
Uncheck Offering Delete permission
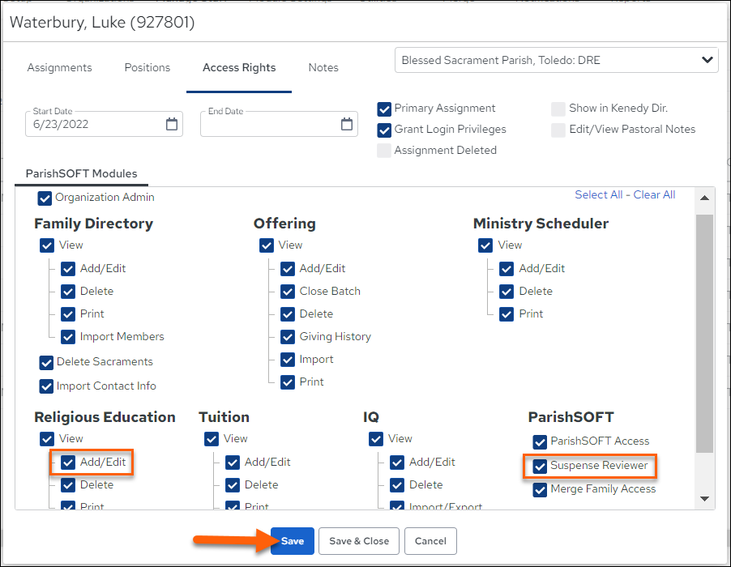(288, 314)
